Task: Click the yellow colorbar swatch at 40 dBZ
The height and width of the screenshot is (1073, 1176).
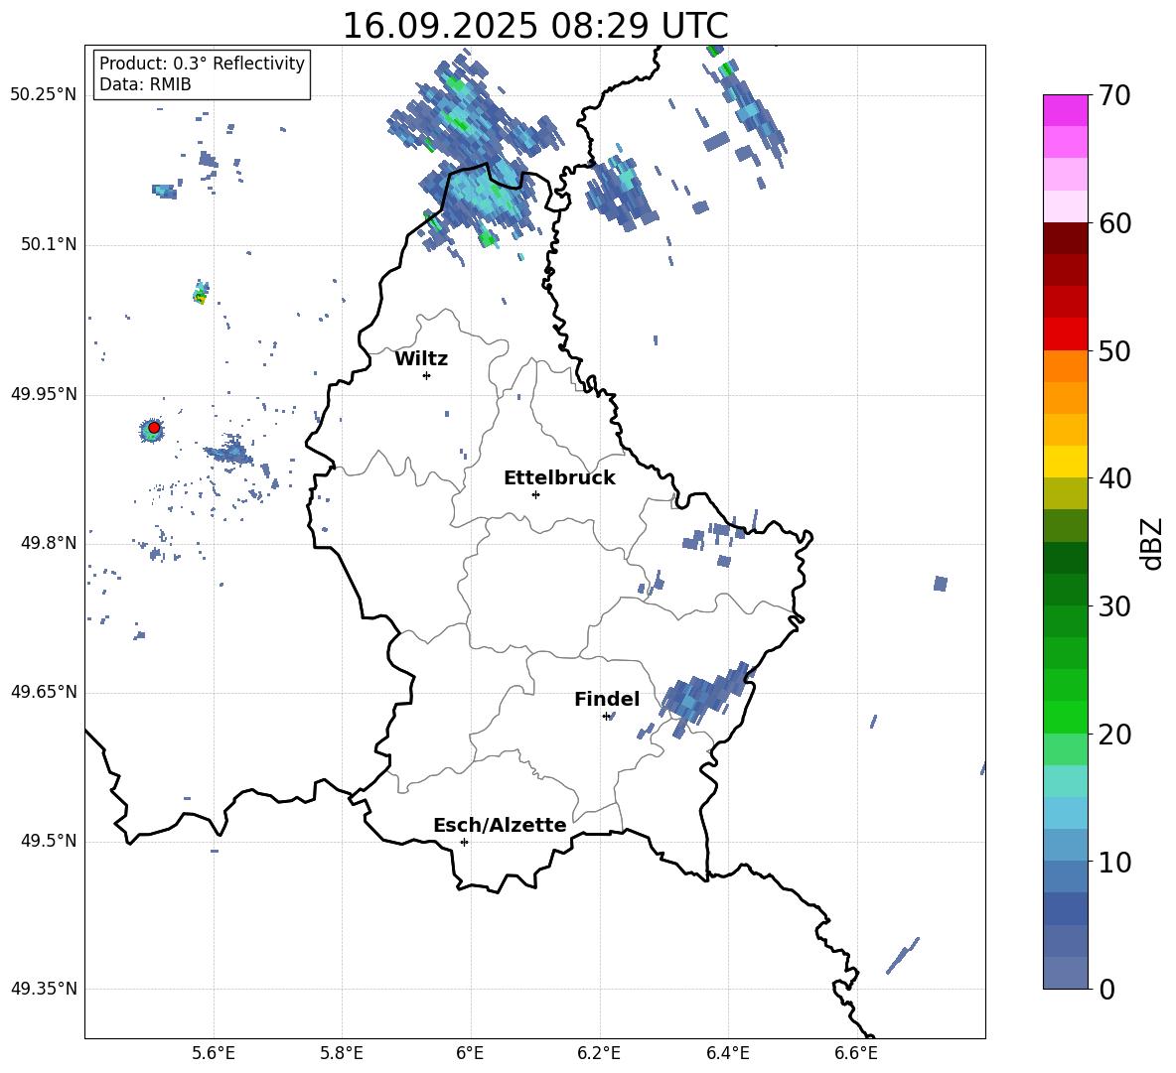Action: click(x=1066, y=462)
